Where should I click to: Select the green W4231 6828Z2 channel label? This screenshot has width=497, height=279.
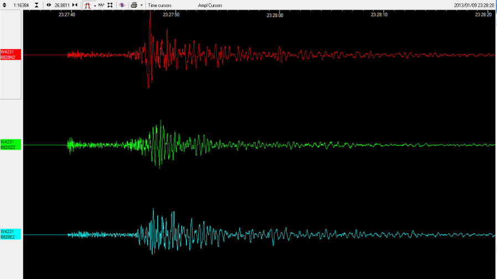coord(11,145)
